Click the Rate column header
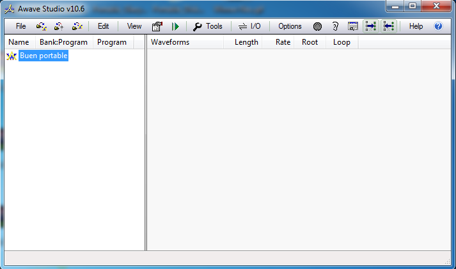 pos(278,42)
